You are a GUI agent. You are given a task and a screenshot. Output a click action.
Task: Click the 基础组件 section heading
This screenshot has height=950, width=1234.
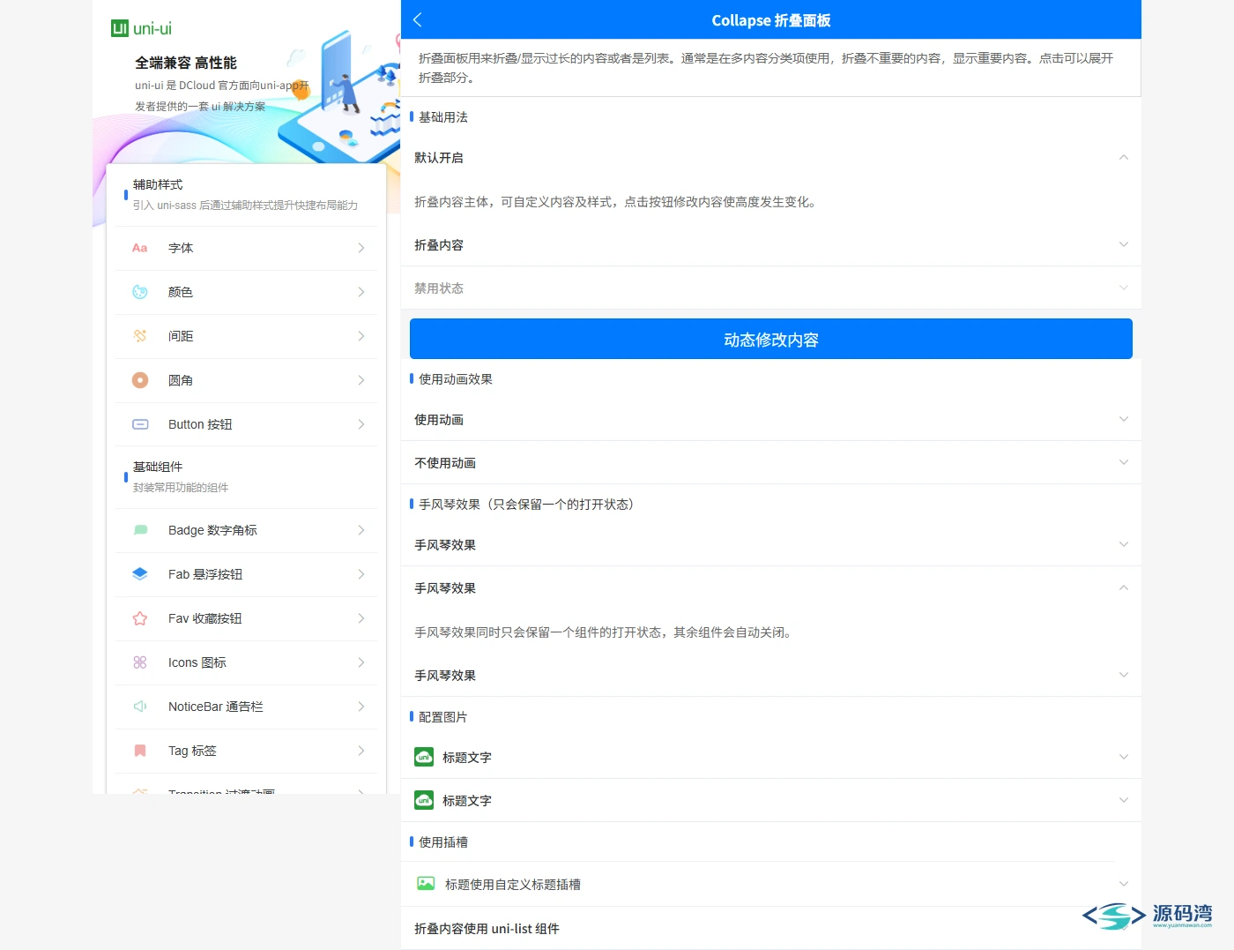pyautogui.click(x=158, y=467)
